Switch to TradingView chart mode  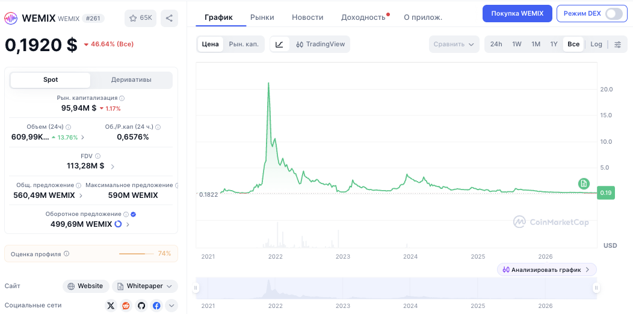(321, 45)
